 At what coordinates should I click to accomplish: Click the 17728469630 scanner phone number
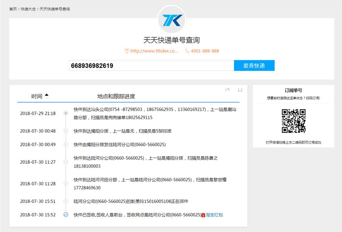(x=87, y=188)
